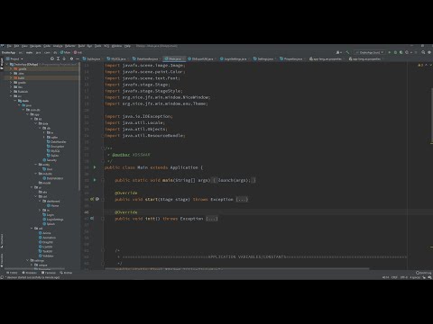Image resolution: width=433 pixels, height=324 pixels.
Task: Open the user account dropdown icon
Action: [x=338, y=52]
